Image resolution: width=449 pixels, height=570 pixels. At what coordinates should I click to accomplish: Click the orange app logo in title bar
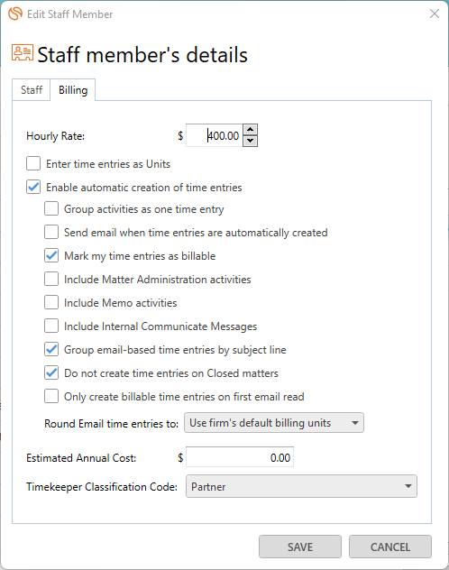pos(15,14)
